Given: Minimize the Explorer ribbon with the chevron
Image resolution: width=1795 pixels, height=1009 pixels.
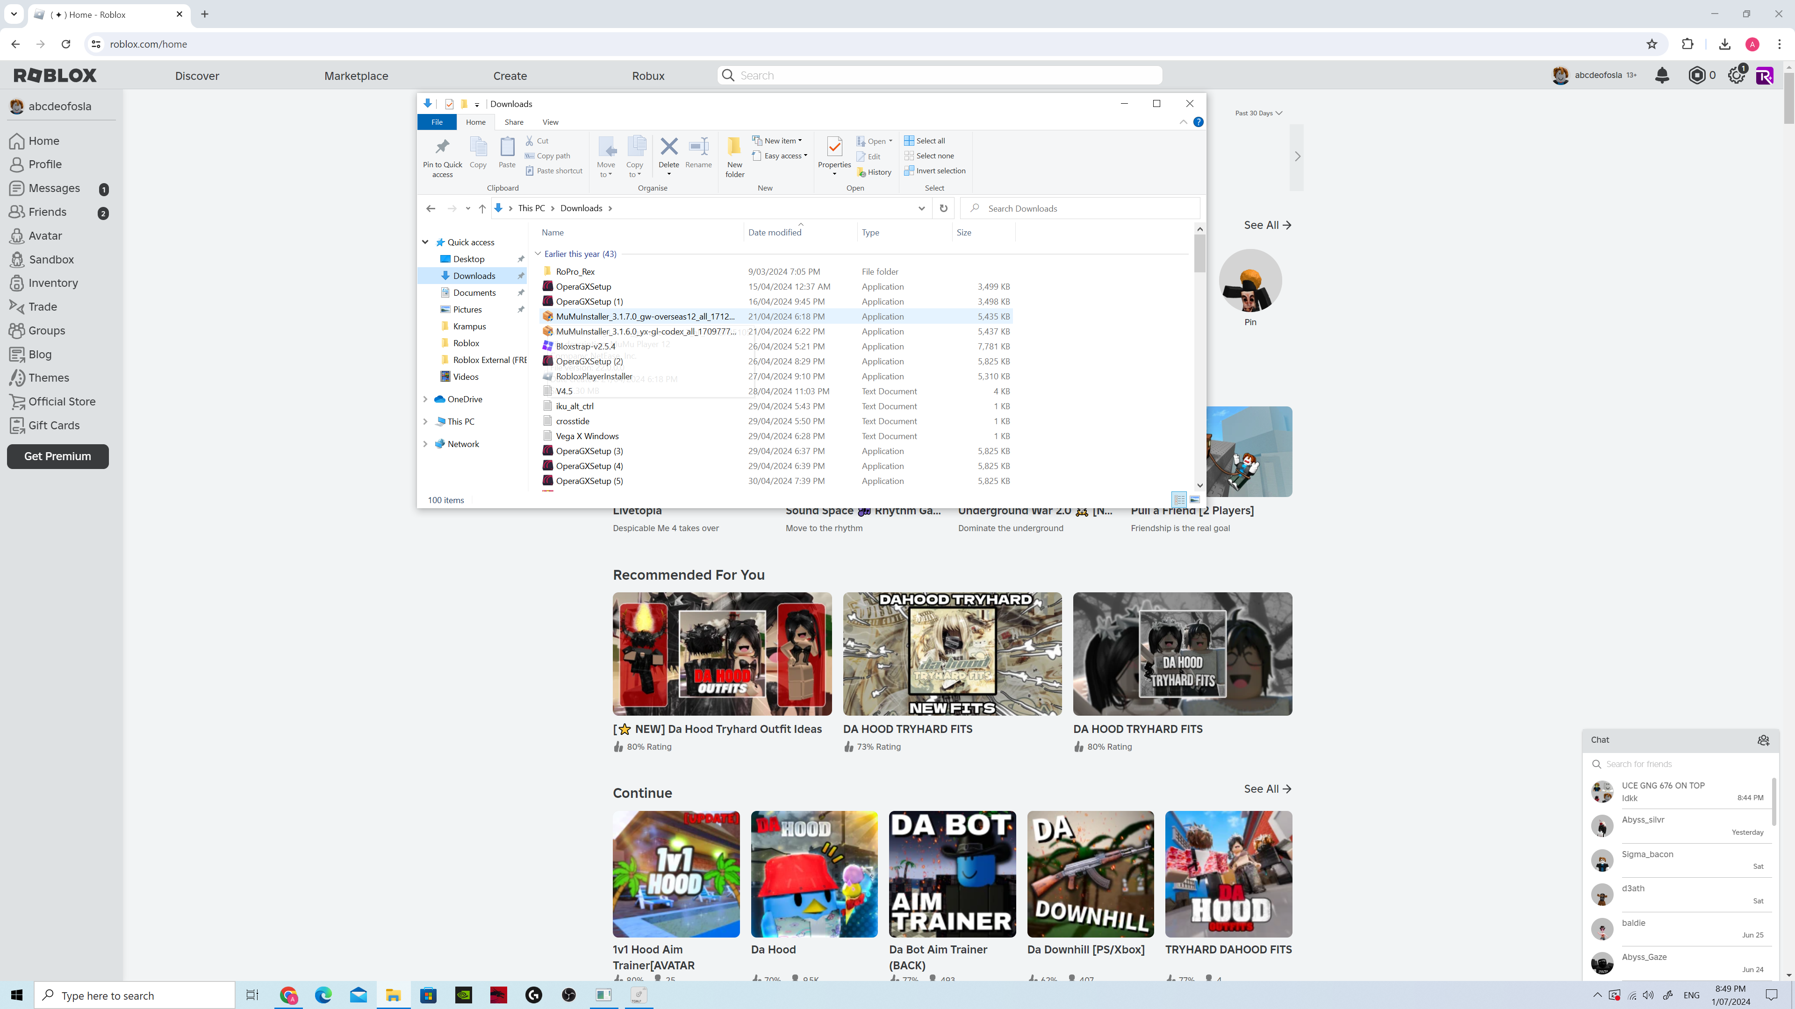Looking at the screenshot, I should coord(1183,122).
